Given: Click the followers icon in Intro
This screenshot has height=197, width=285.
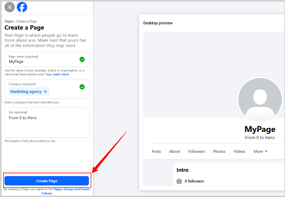Looking at the screenshot, I should point(179,181).
